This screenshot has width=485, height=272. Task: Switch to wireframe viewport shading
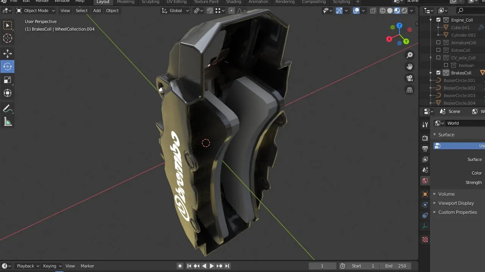(x=383, y=11)
